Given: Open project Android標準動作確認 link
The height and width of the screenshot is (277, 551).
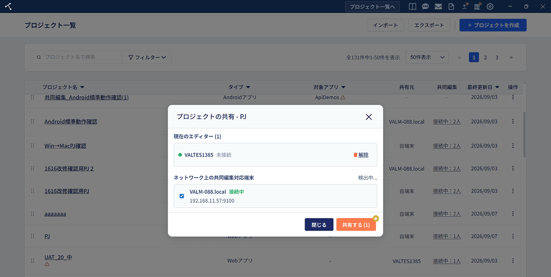Looking at the screenshot, I should [x=70, y=122].
